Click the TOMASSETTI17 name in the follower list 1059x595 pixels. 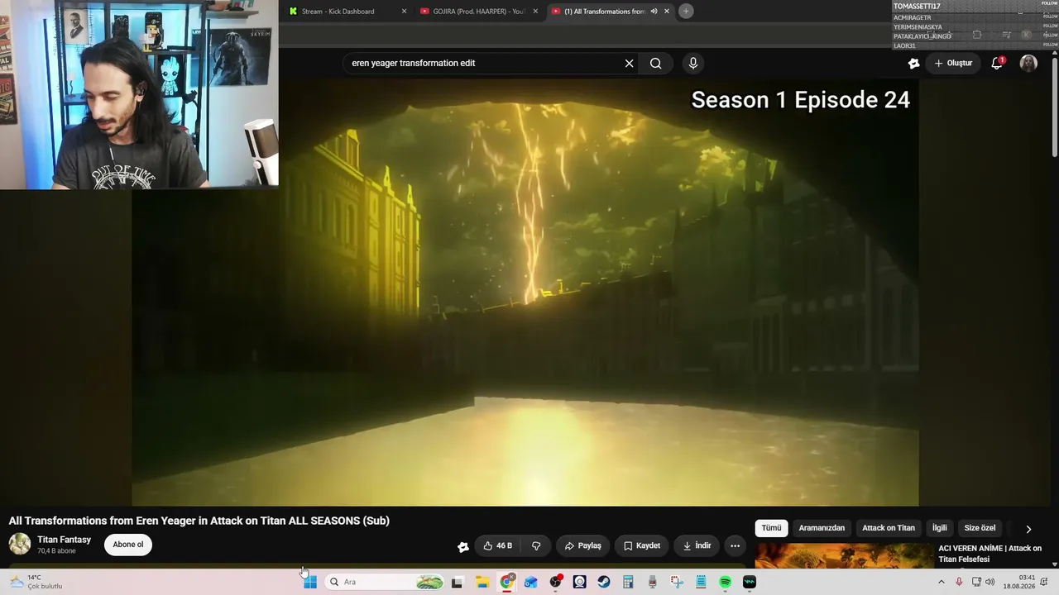917,7
